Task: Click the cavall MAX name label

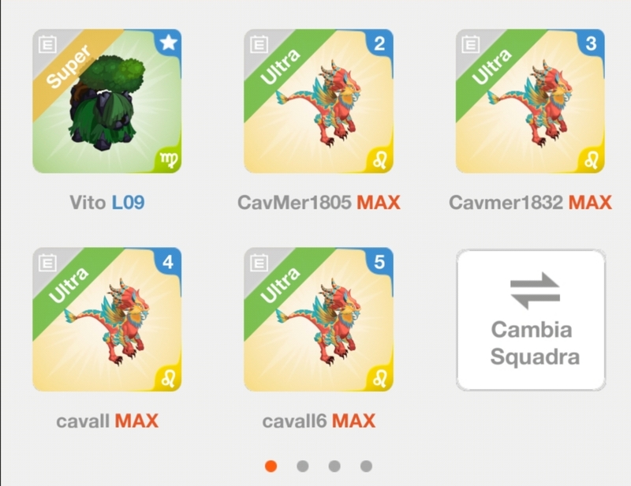Action: 107,421
